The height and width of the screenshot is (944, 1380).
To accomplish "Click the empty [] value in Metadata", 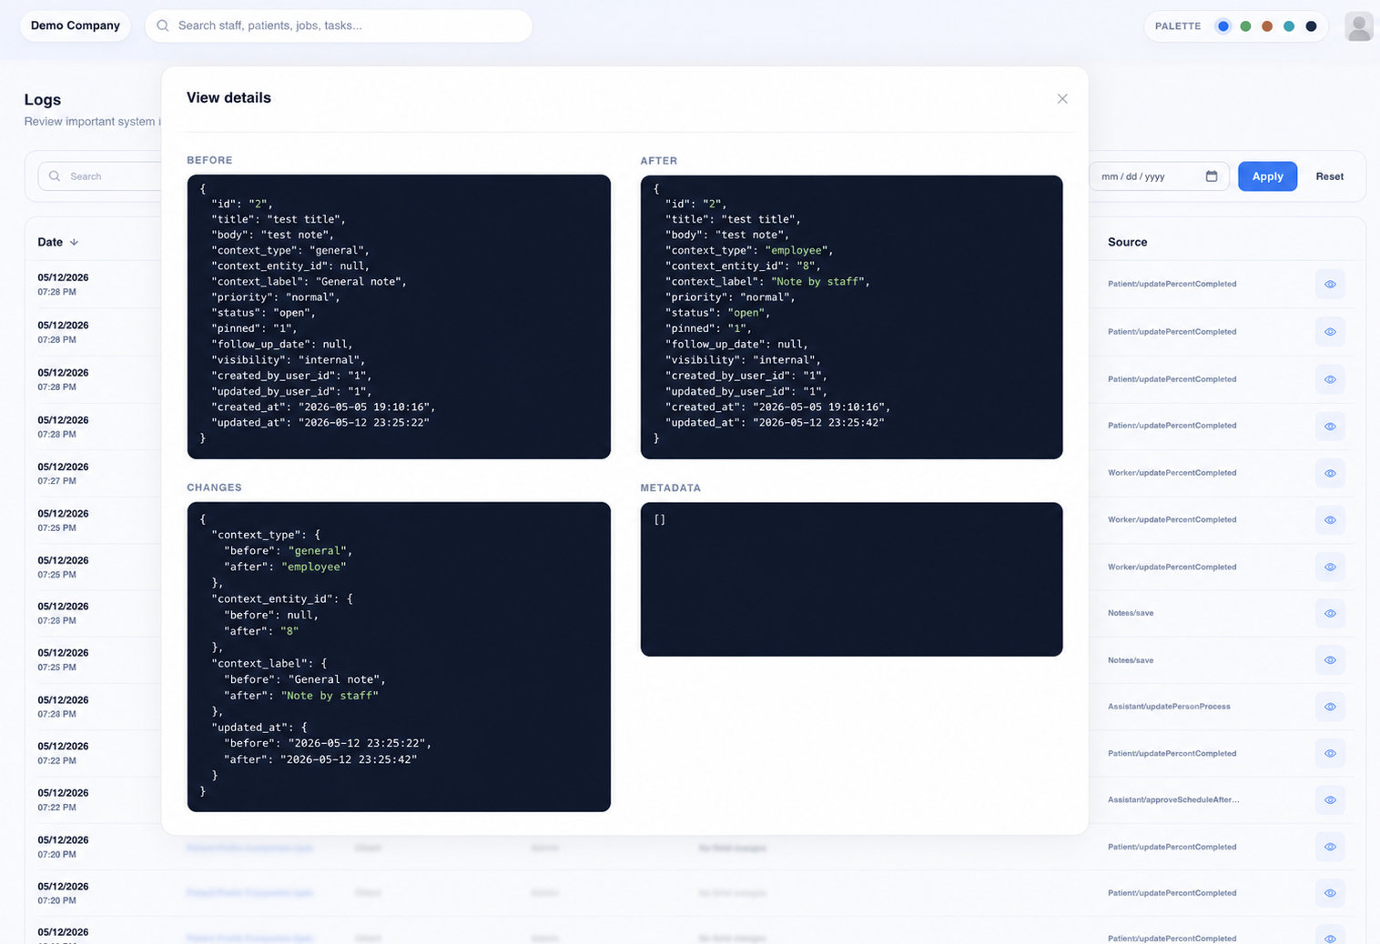I will pyautogui.click(x=660, y=519).
